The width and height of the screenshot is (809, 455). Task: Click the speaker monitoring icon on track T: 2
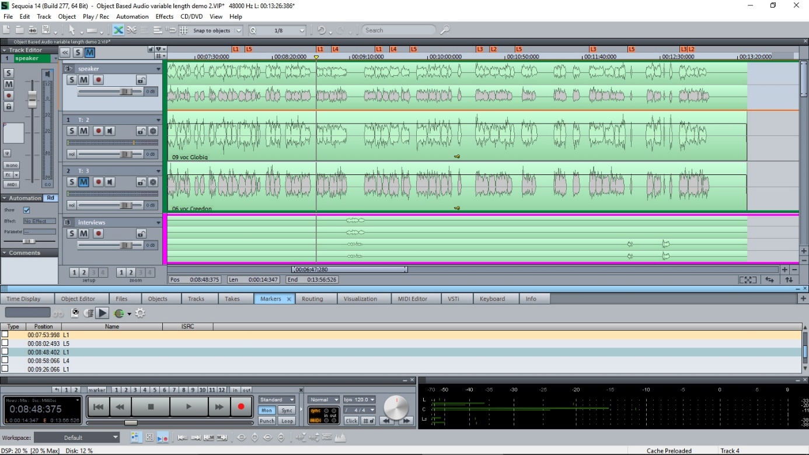(109, 131)
